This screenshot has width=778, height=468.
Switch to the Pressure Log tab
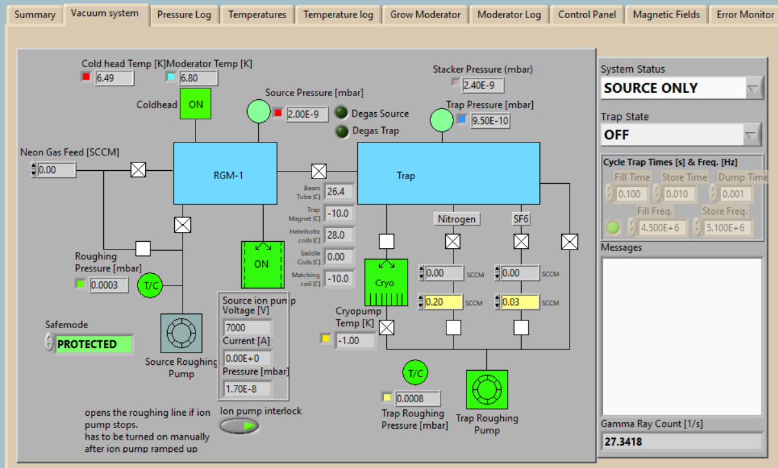coord(184,15)
